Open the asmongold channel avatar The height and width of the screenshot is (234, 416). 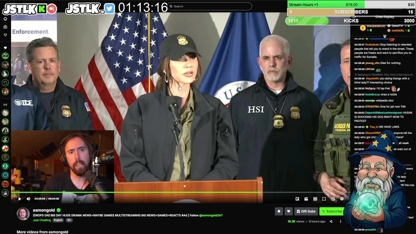point(23,214)
